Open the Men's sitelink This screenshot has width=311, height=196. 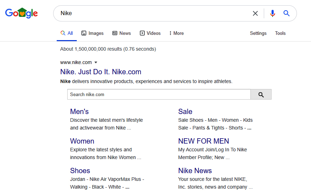click(79, 112)
